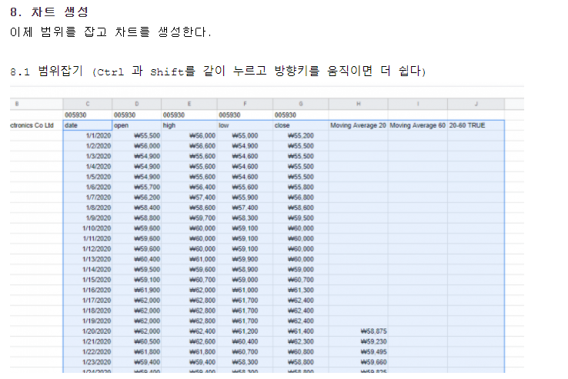Select column C header in the spreadsheet

pos(87,103)
